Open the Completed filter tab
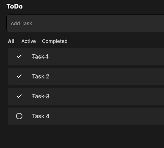The height and width of the screenshot is (148, 164). pyautogui.click(x=55, y=41)
